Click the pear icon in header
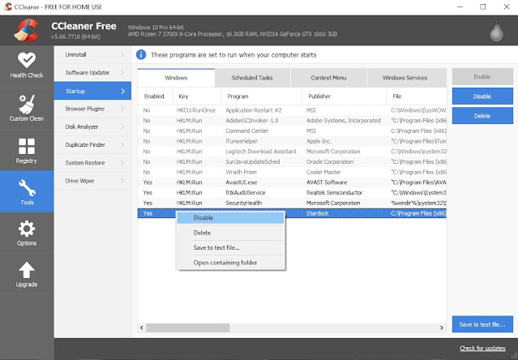 tap(496, 32)
